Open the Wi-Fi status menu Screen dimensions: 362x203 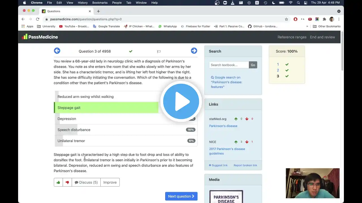pyautogui.click(x=290, y=3)
